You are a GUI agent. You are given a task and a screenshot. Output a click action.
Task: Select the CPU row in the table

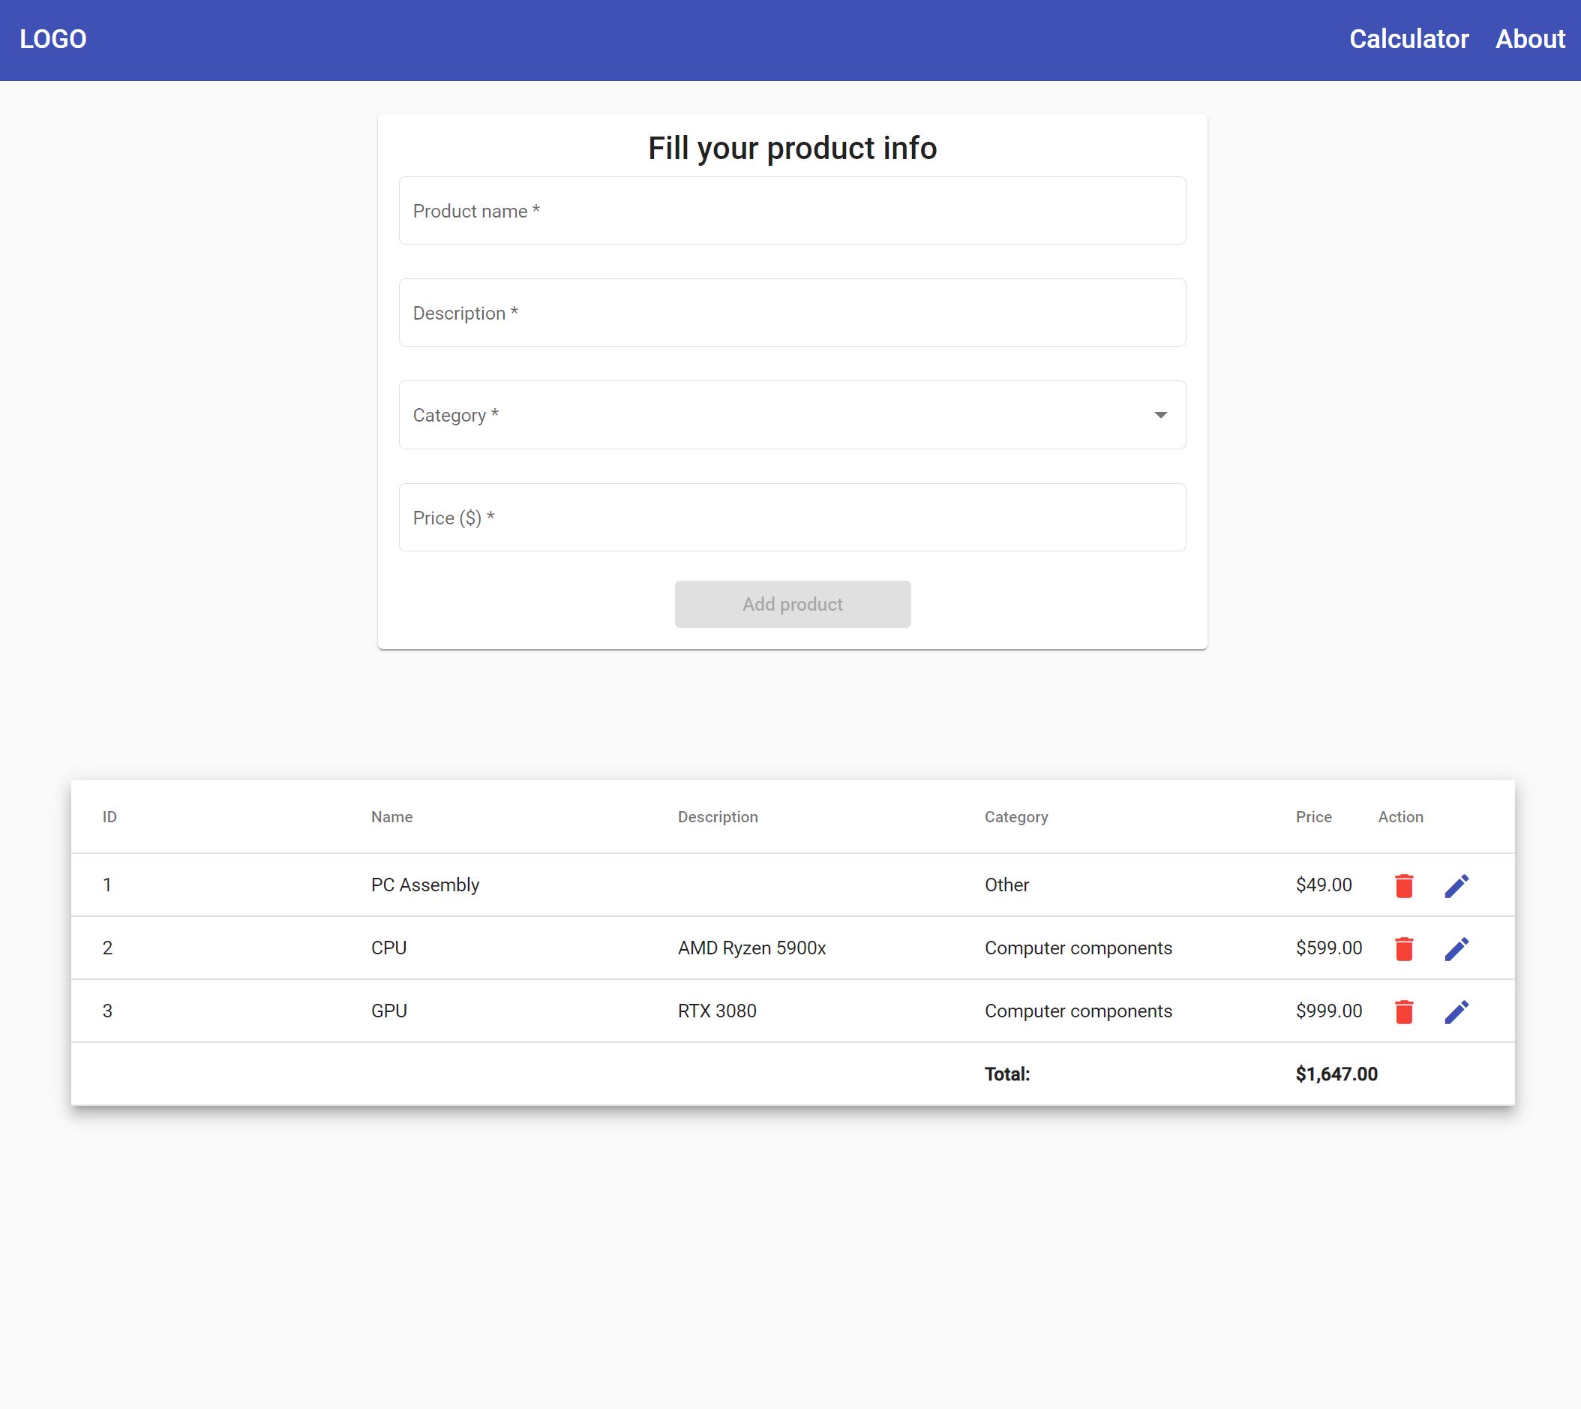[541, 948]
